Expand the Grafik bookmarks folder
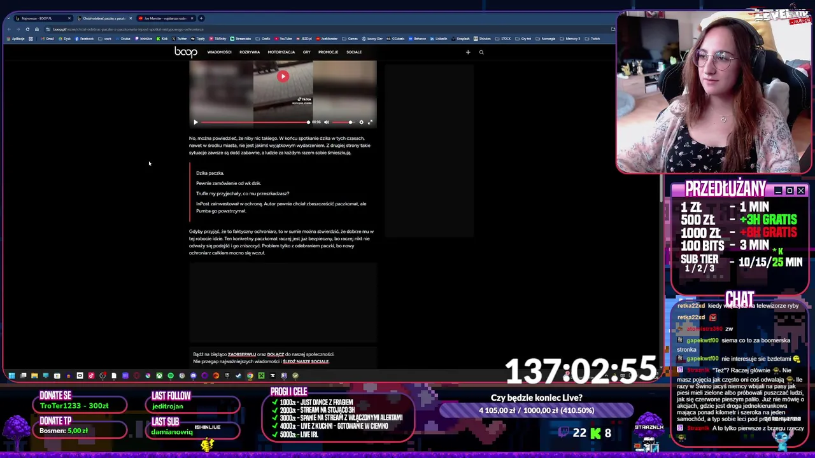The image size is (815, 458). pos(263,39)
